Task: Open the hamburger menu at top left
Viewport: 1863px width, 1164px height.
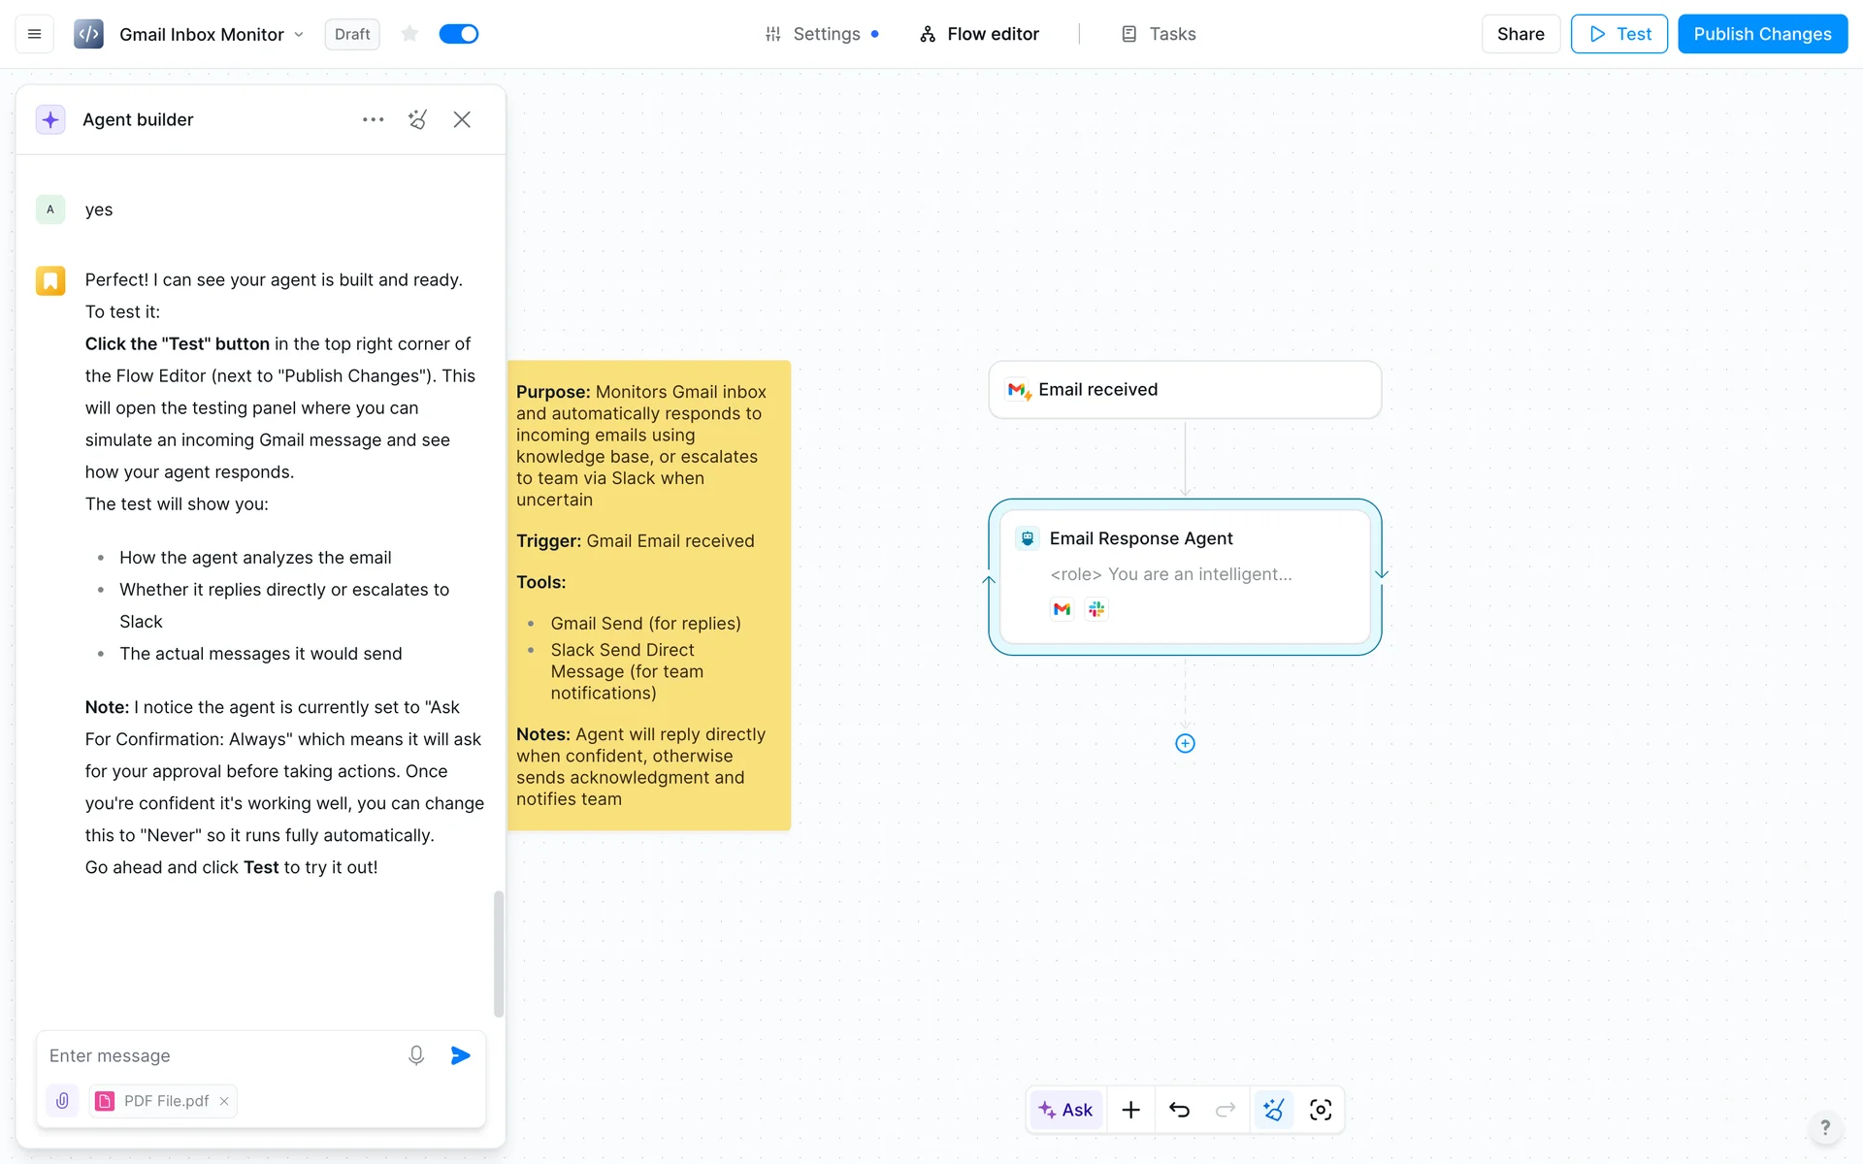Action: point(34,34)
